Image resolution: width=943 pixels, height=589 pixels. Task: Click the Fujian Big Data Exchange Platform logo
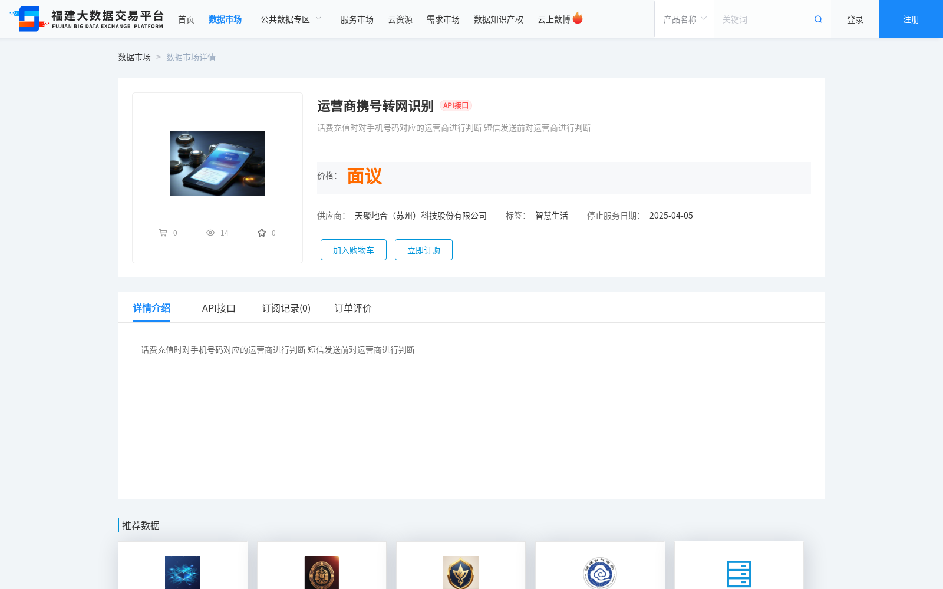click(x=87, y=19)
